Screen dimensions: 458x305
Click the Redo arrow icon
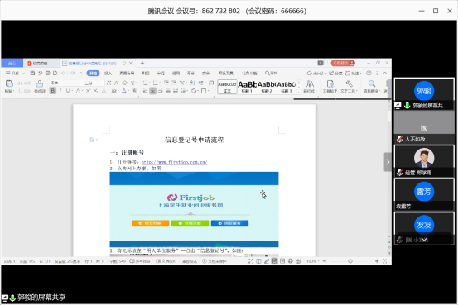[72, 73]
